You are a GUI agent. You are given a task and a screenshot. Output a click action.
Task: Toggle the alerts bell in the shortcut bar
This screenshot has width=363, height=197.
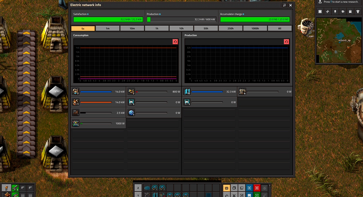(264, 188)
